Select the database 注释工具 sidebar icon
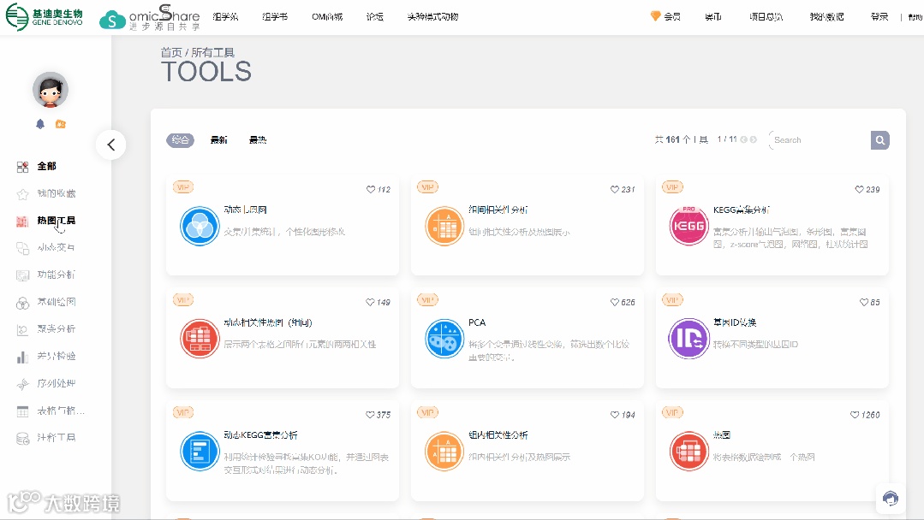 (x=22, y=438)
